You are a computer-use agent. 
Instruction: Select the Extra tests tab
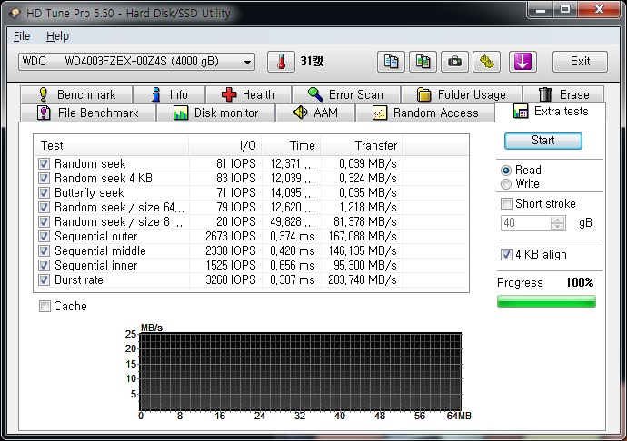[x=551, y=112]
